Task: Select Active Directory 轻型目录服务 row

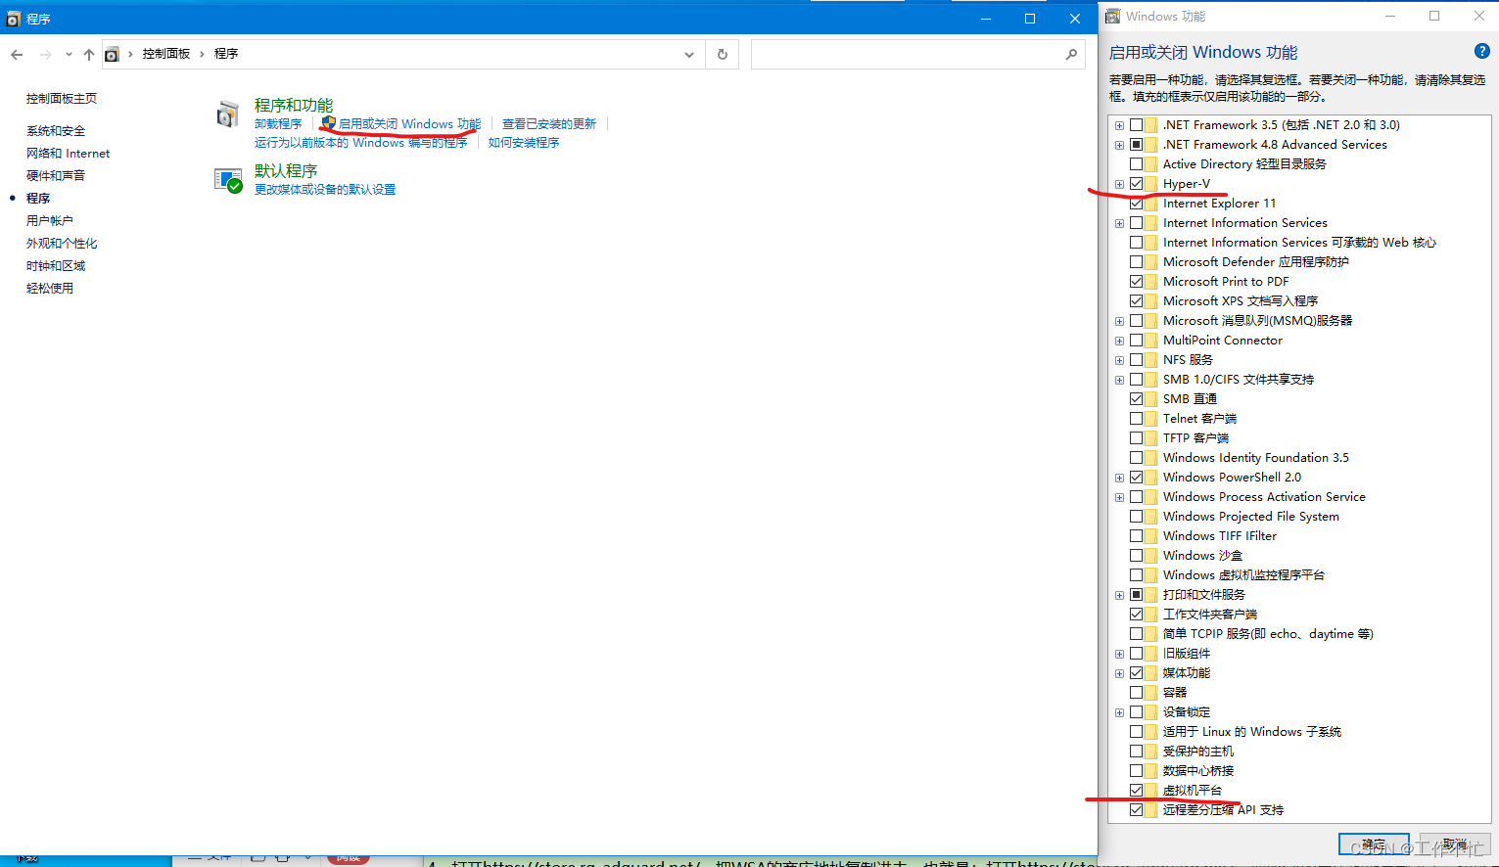Action: point(1244,164)
